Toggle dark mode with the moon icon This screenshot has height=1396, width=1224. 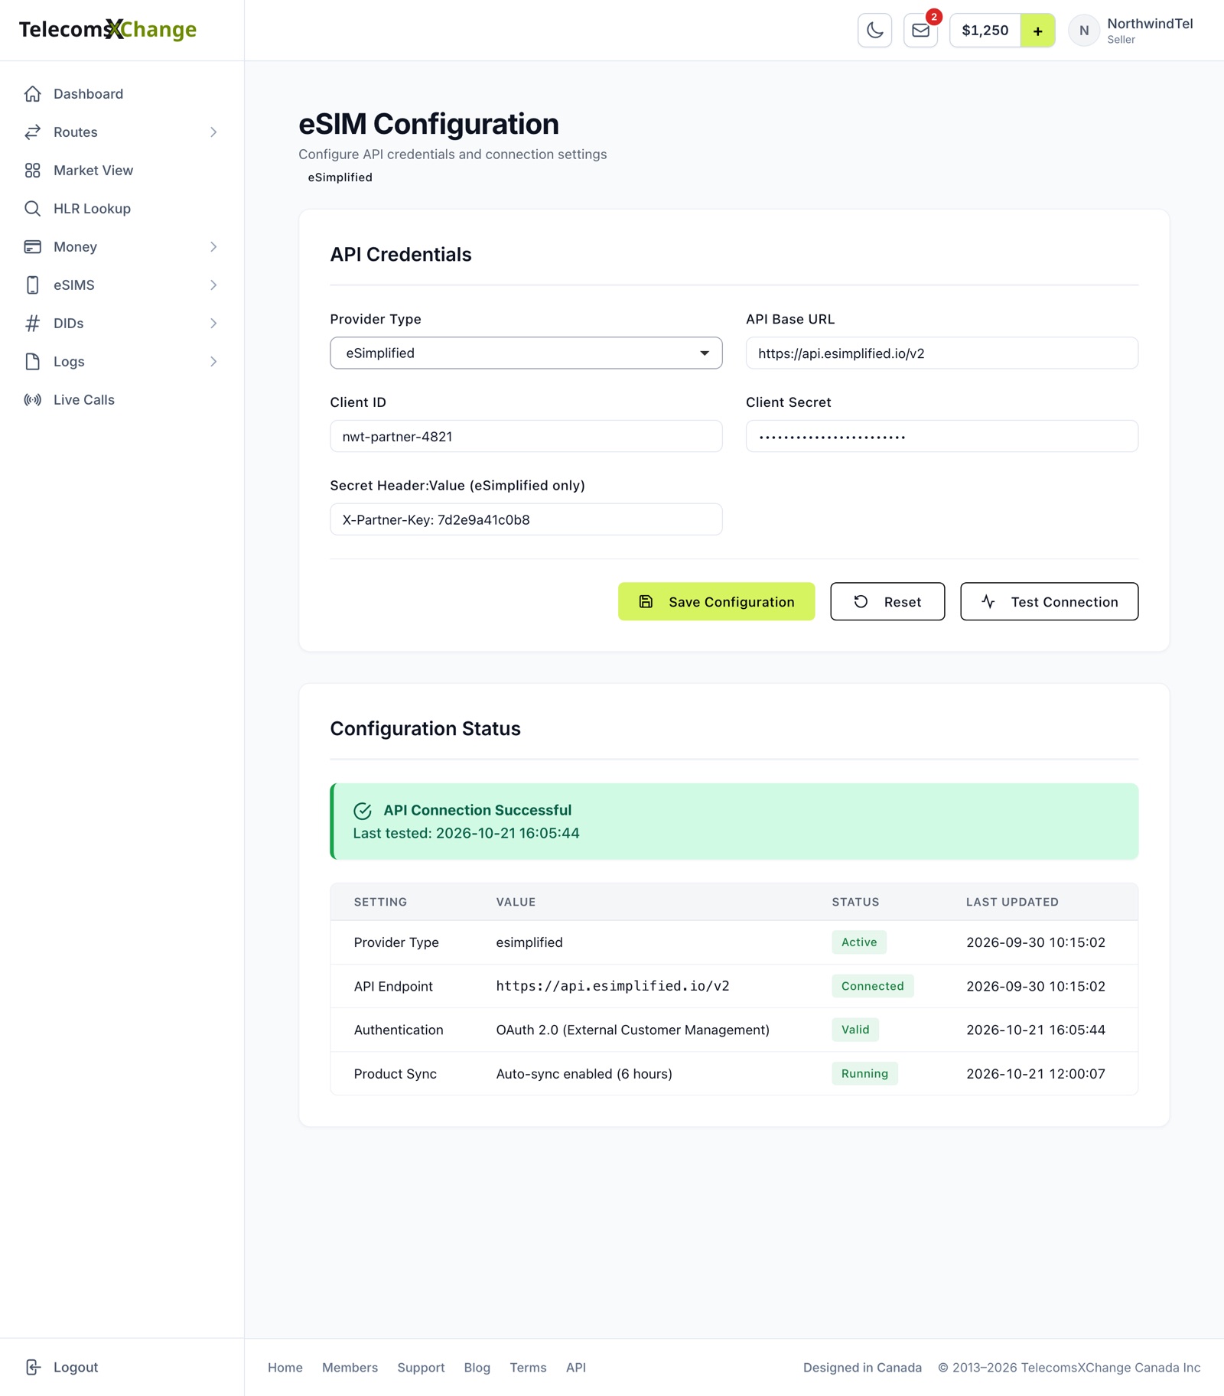tap(874, 31)
